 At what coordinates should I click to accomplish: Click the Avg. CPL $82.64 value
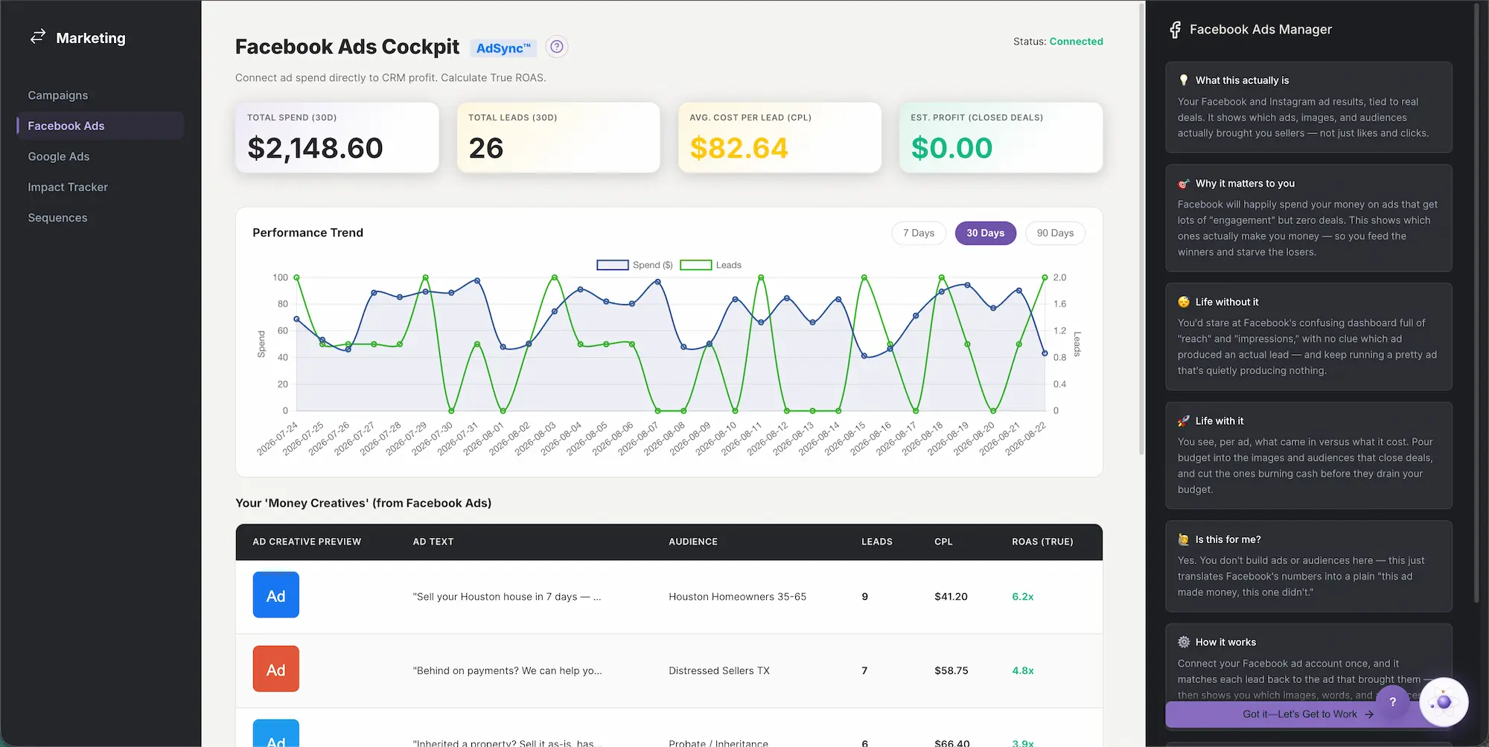739,148
